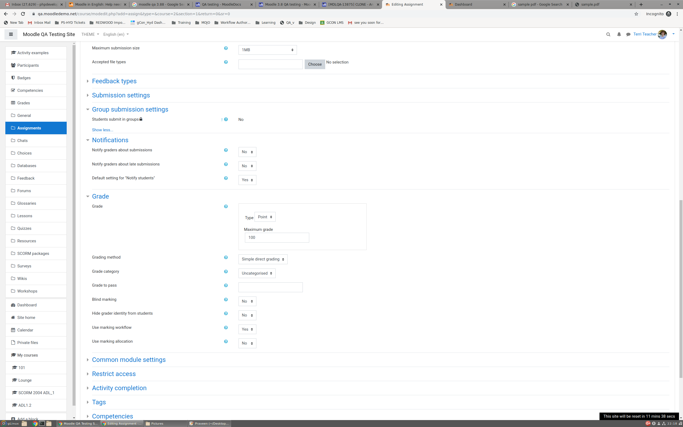Open the terminal from the taskbar launcher
This screenshot has height=427, width=683.
(42, 423)
